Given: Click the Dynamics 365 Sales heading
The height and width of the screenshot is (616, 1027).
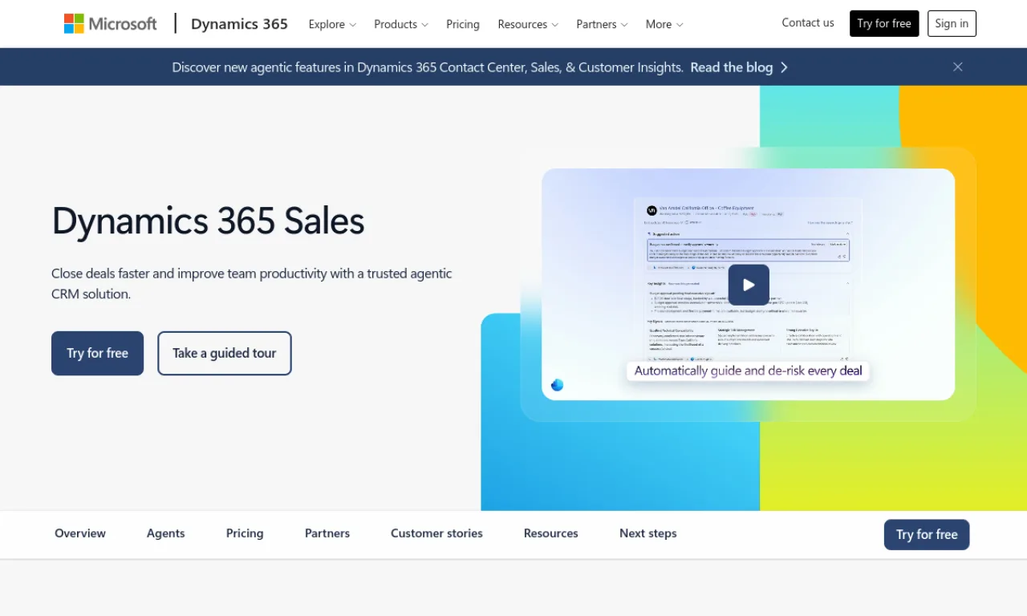Looking at the screenshot, I should (x=209, y=221).
